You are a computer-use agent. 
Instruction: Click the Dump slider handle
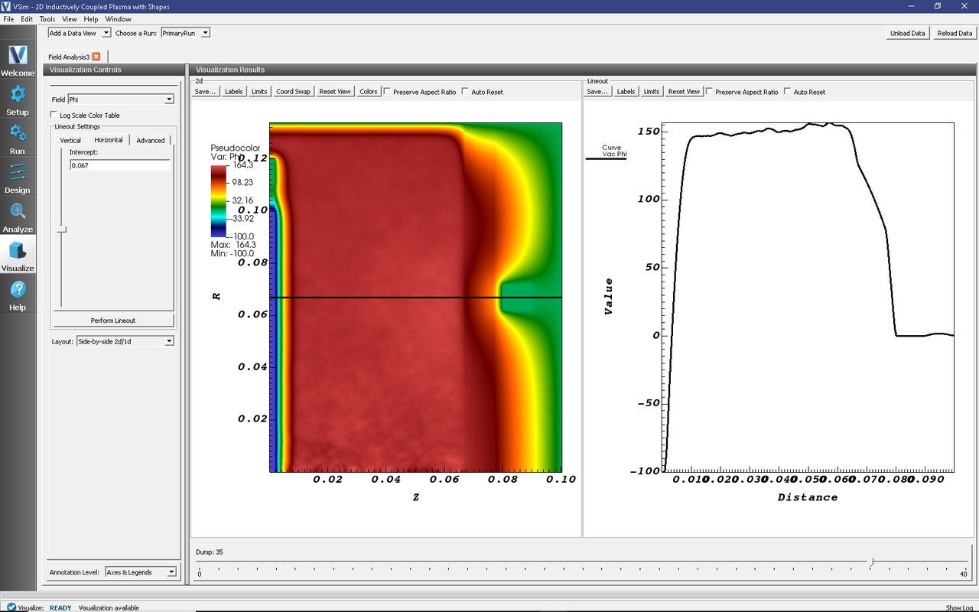click(x=872, y=562)
